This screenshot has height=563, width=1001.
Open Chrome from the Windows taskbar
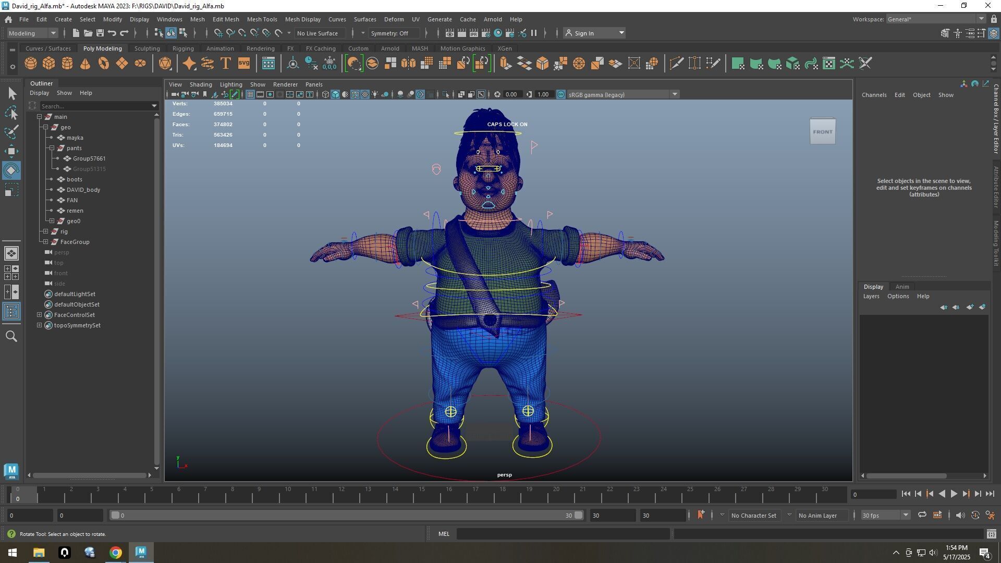click(x=115, y=553)
